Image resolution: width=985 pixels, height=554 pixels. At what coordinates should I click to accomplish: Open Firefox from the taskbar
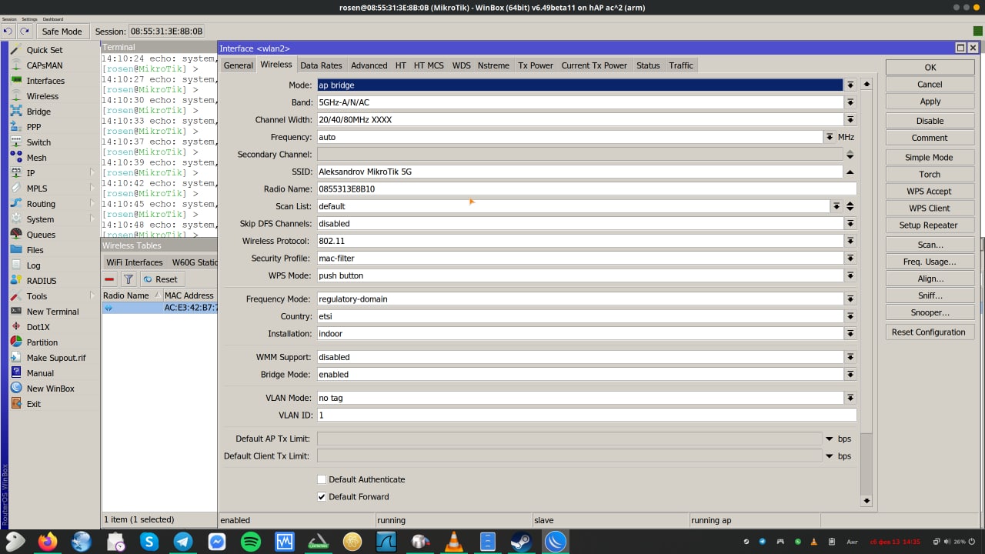pos(48,542)
